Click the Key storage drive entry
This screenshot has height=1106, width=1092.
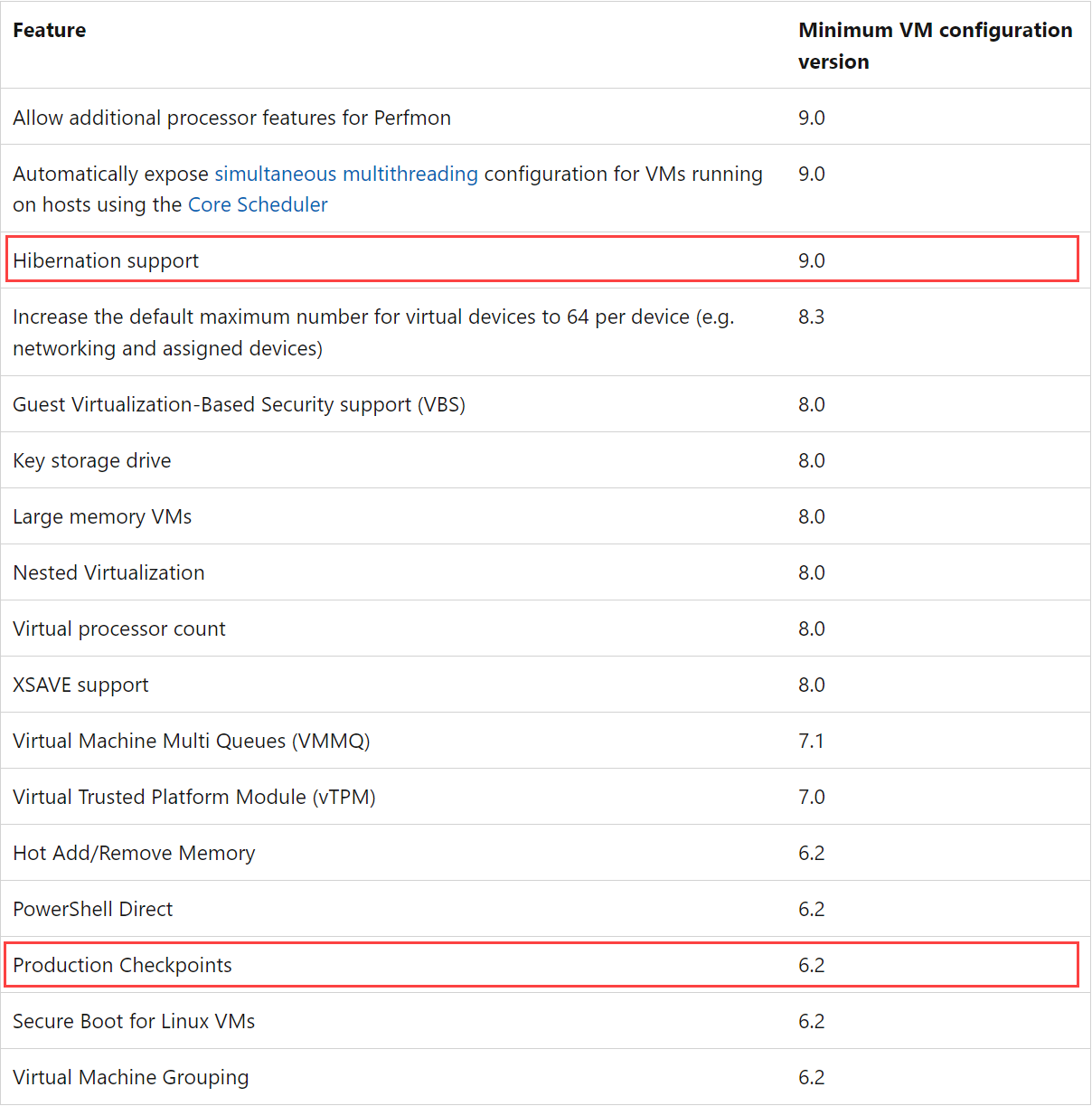[x=92, y=460]
